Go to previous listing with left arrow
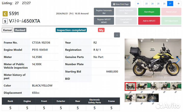Screen dimensions: 183x112 coord(138,4)
